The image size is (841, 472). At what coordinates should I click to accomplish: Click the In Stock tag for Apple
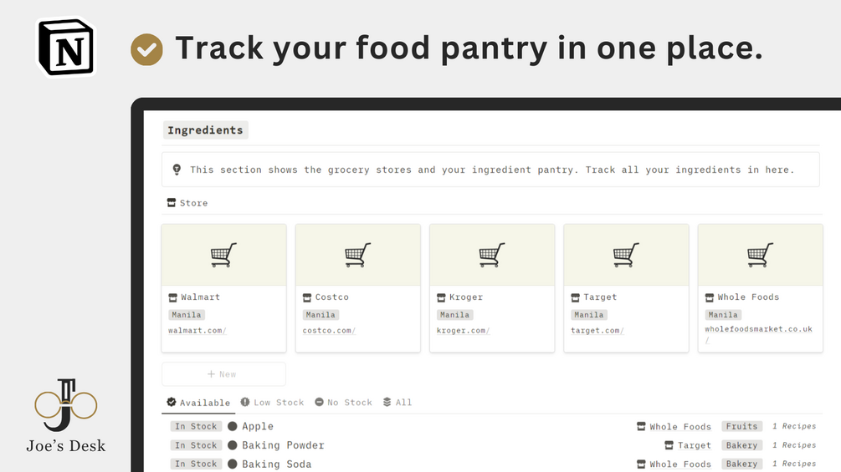click(196, 427)
